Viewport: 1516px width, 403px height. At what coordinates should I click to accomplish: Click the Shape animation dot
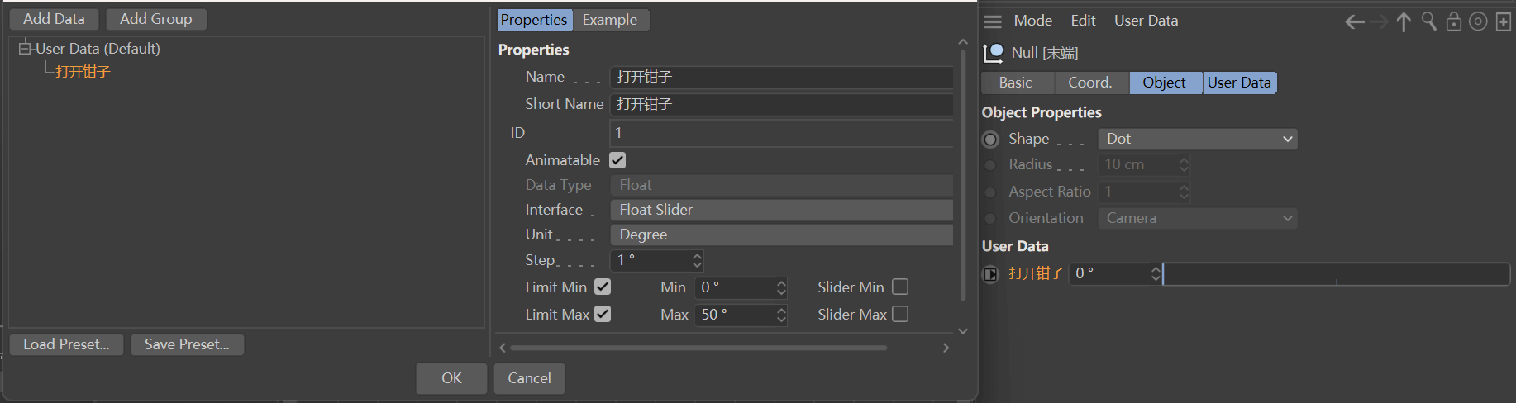[990, 140]
